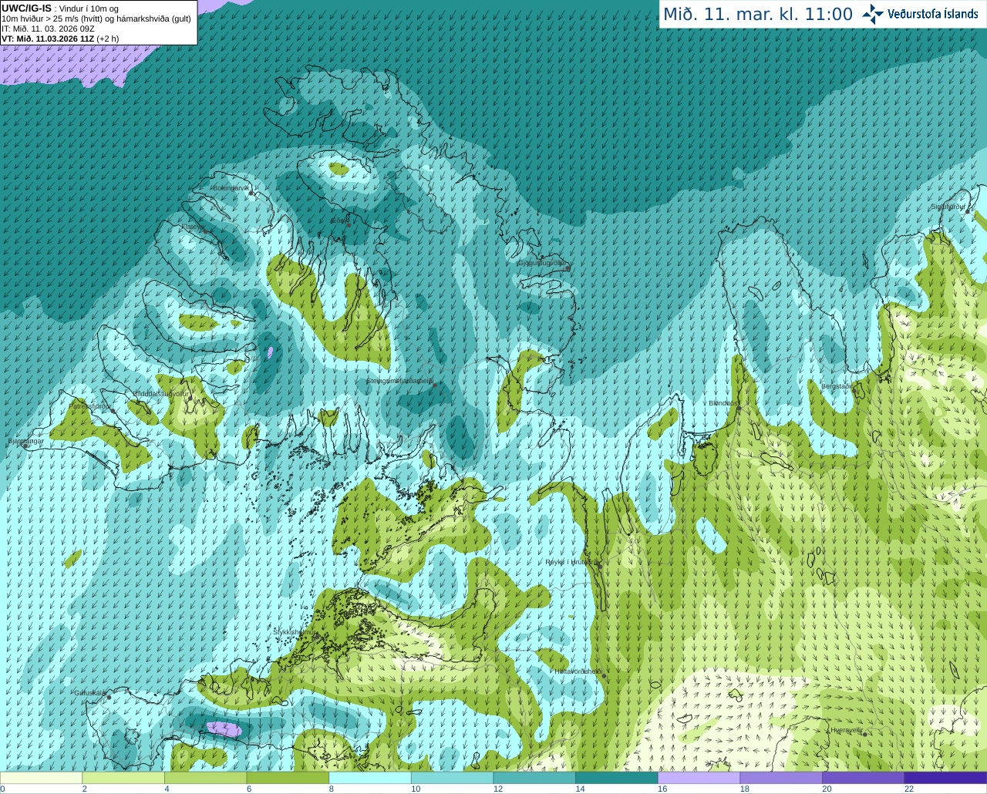The width and height of the screenshot is (987, 794).
Task: Click the legend value 12
Action: [x=498, y=789]
